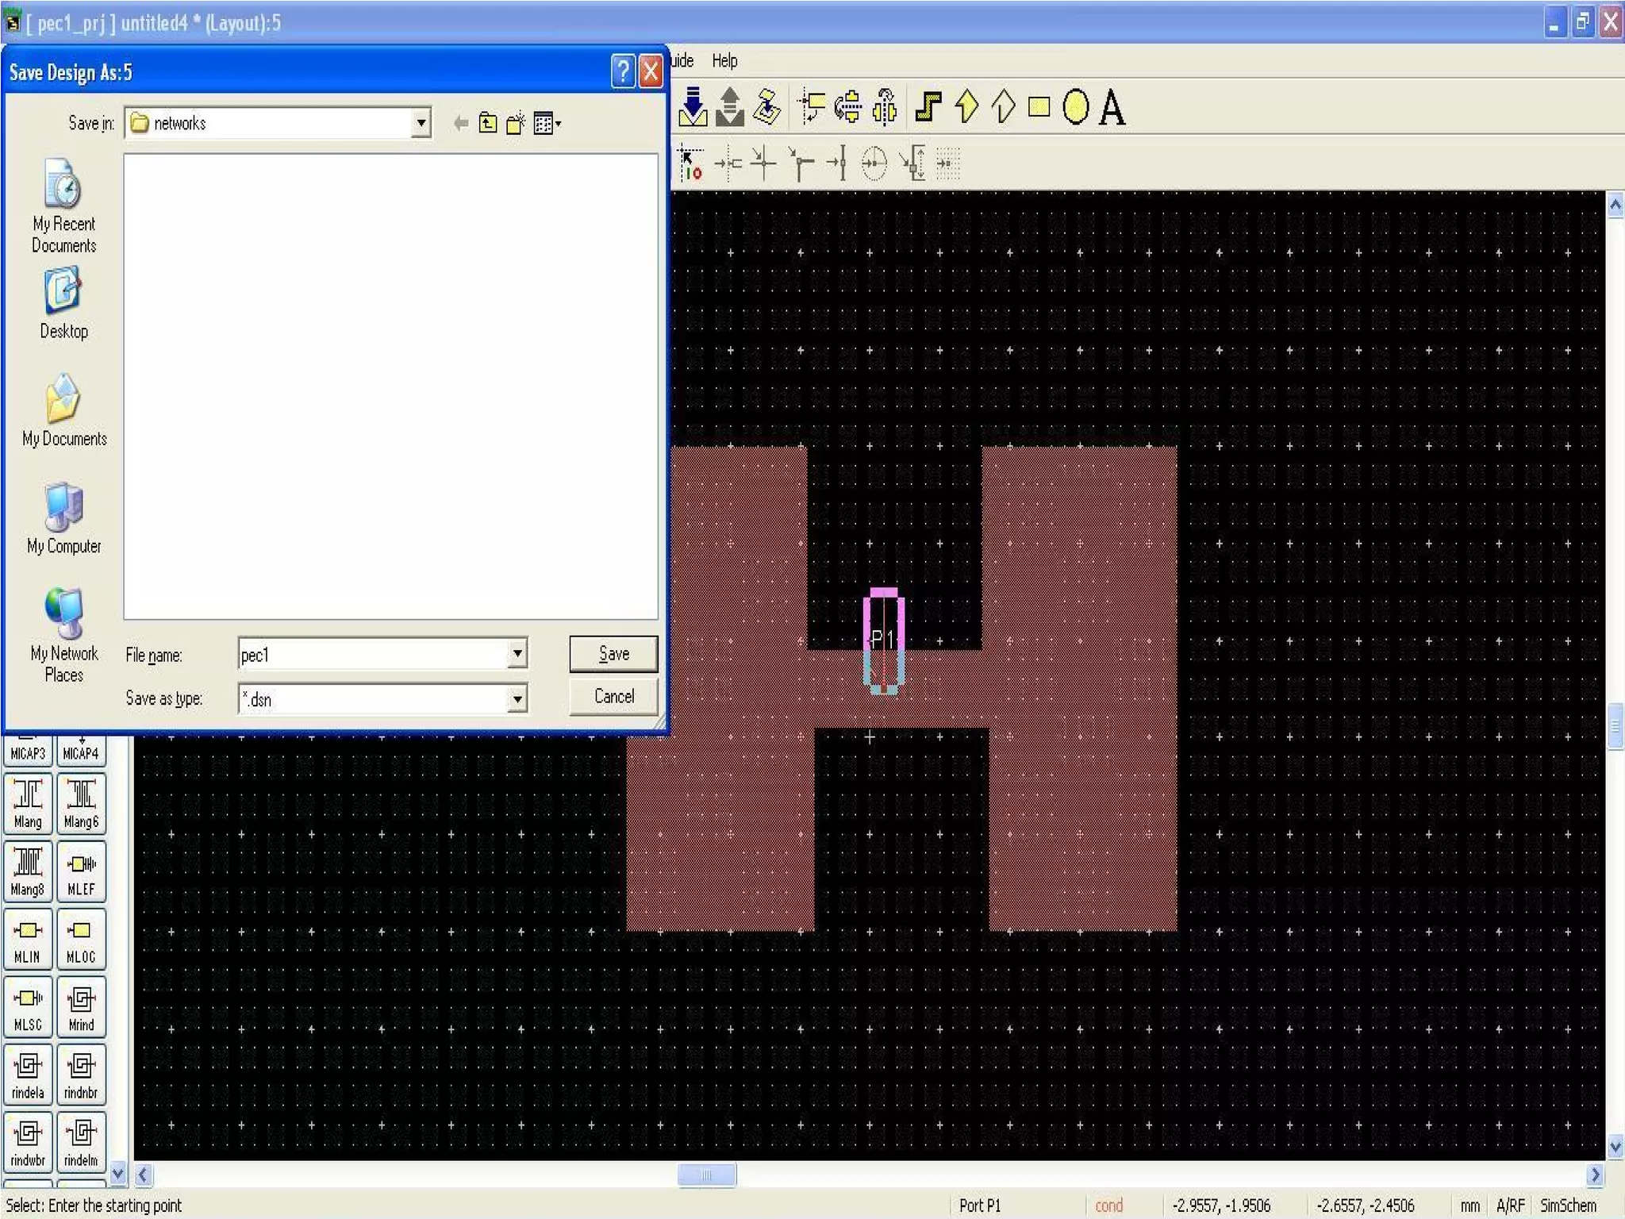
Task: Click the Mrind component palette icon
Action: pos(81,1006)
